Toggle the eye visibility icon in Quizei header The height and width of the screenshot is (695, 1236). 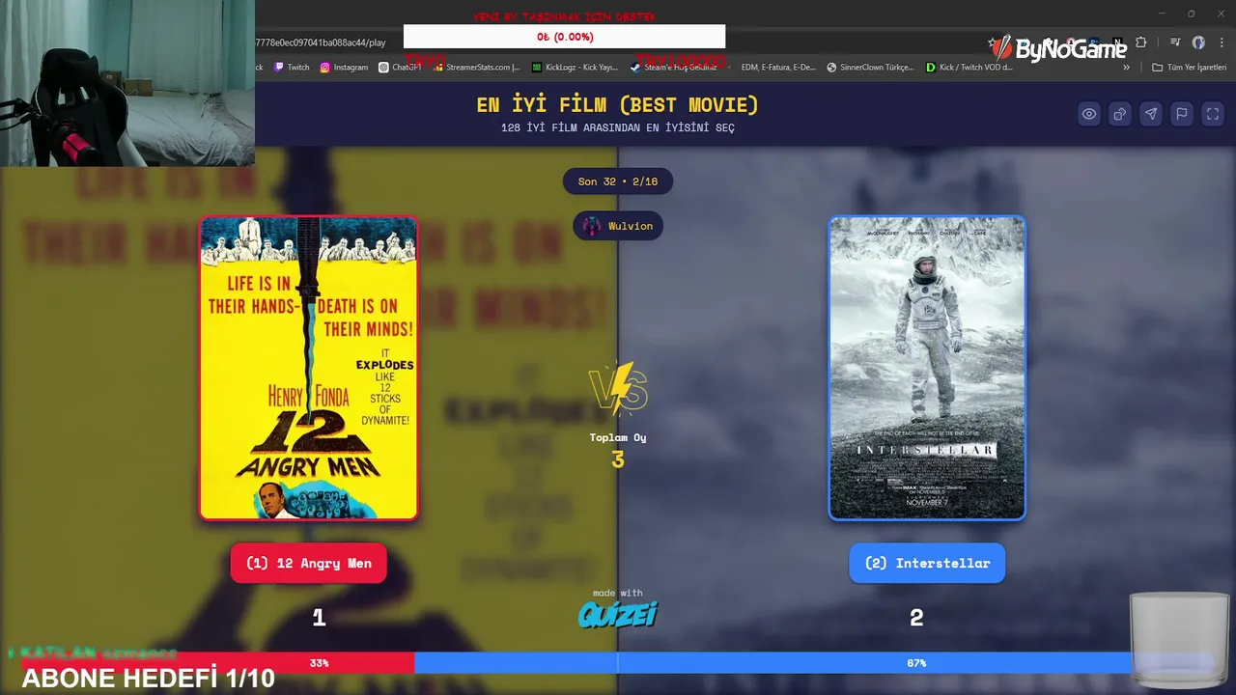coord(1089,114)
